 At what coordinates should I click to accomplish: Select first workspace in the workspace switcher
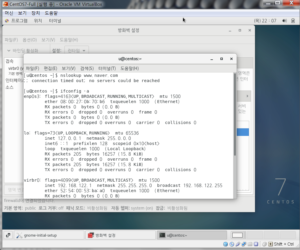coord(237,235)
